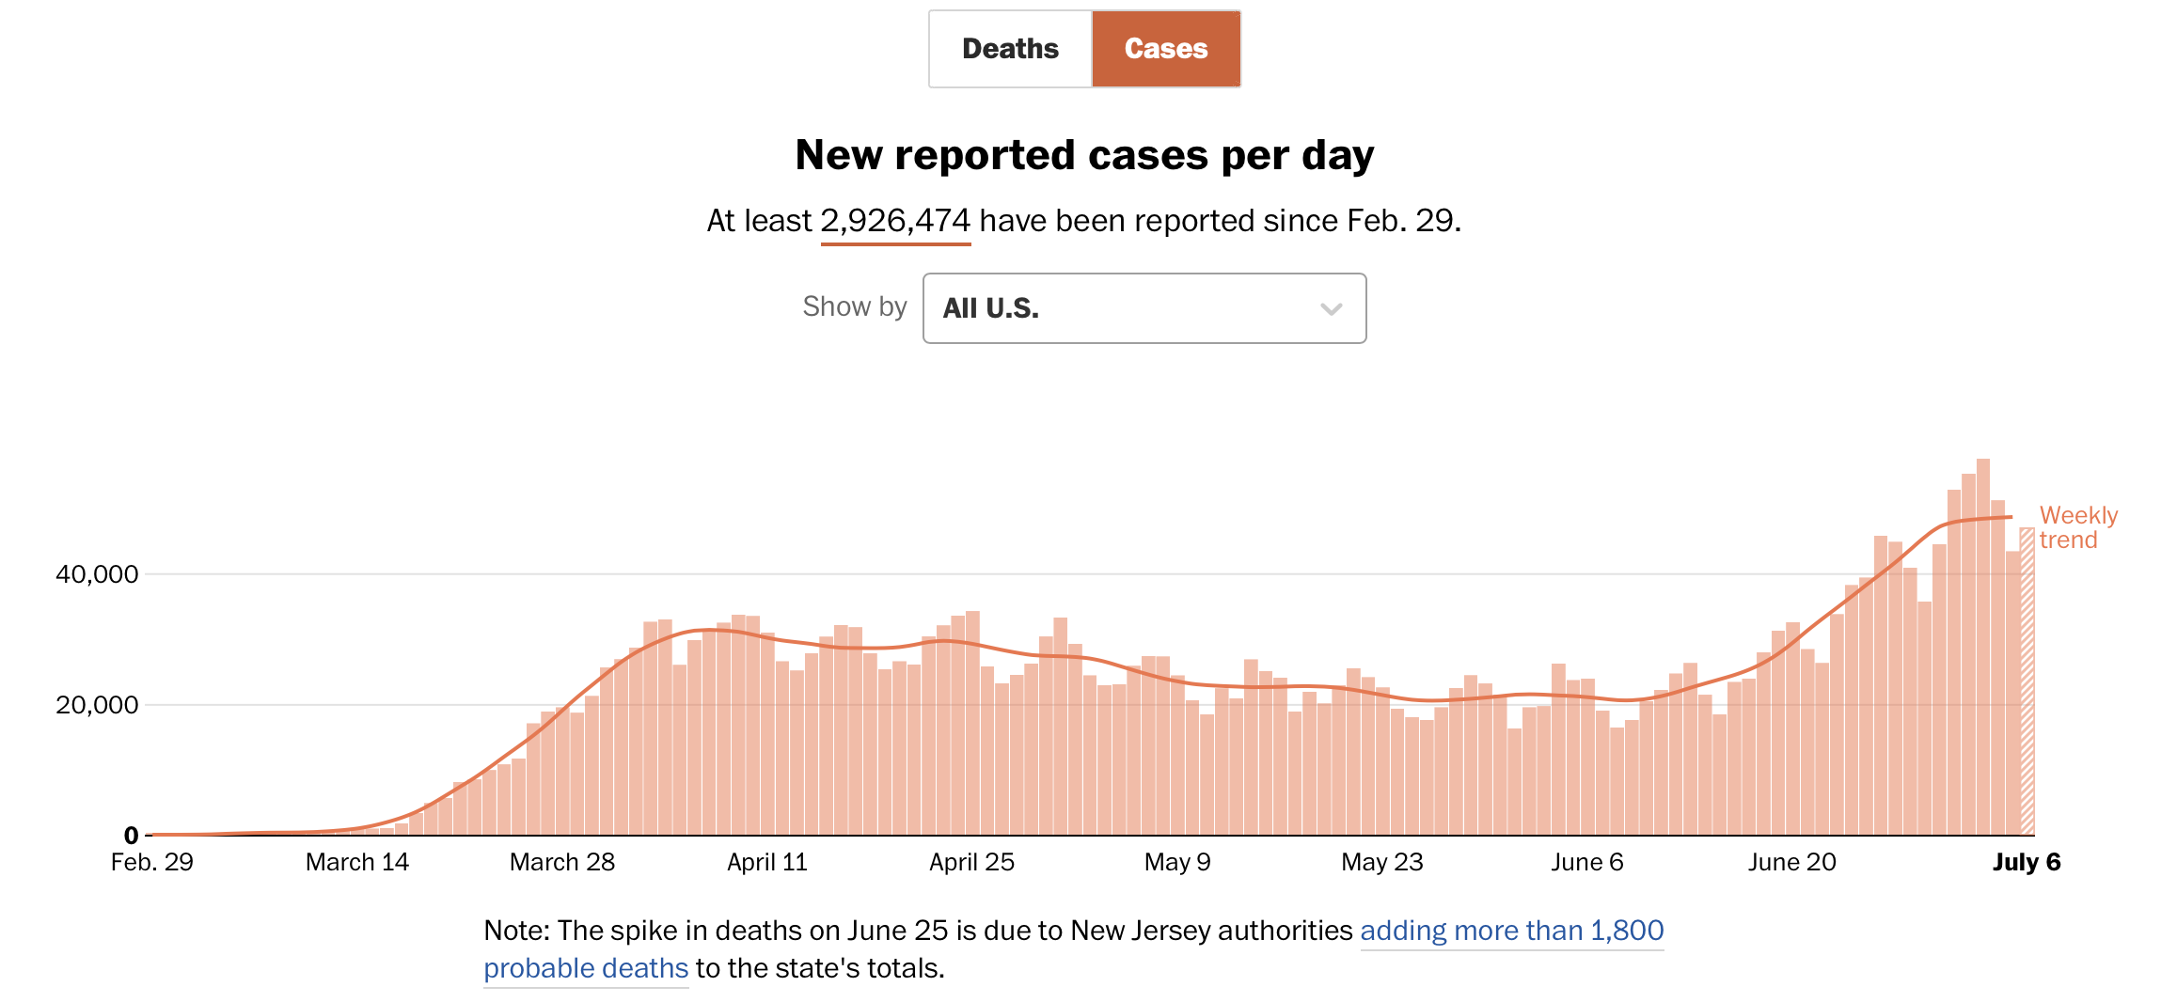Open the 'adding more than 1,800' link
The width and height of the screenshot is (2161, 1002).
(x=1511, y=930)
